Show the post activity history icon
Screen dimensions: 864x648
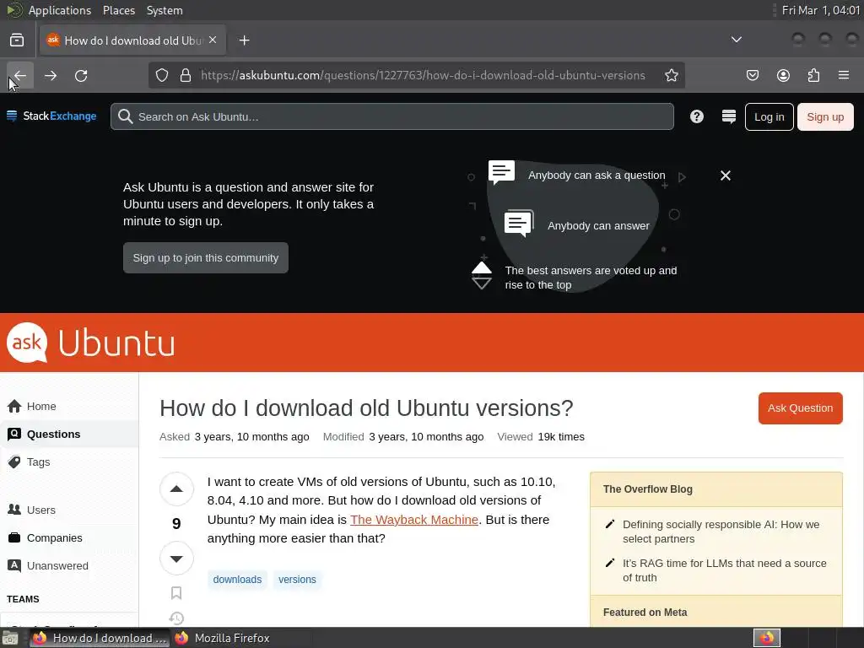click(176, 618)
